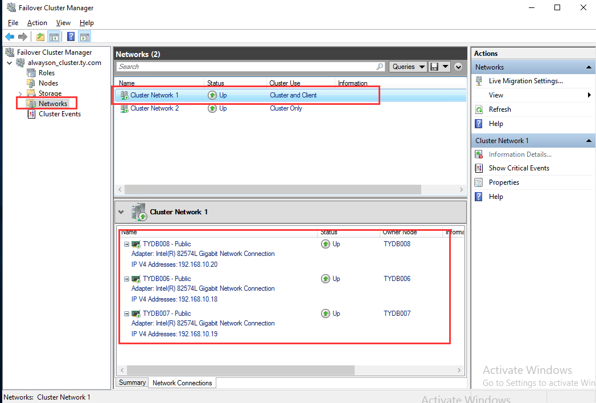Screen dimensions: 596x403
Task: Click the green Refresh icon in Actions pane
Action: (x=479, y=109)
